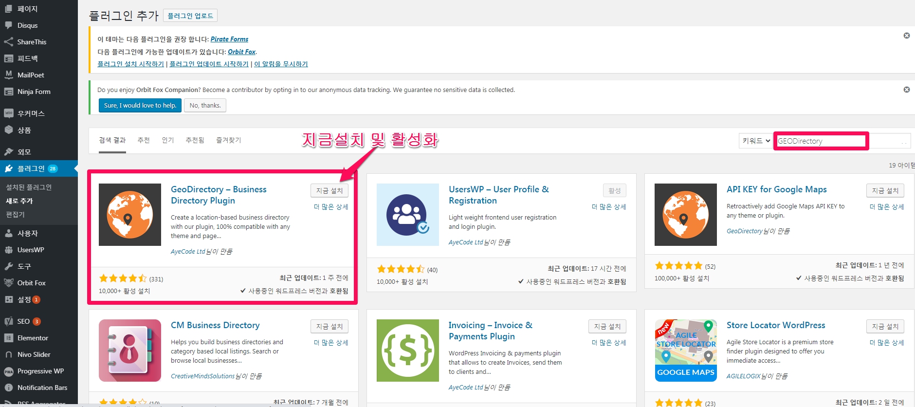Click API KEY for Google Maps thumbnail
The image size is (915, 407).
click(x=686, y=215)
